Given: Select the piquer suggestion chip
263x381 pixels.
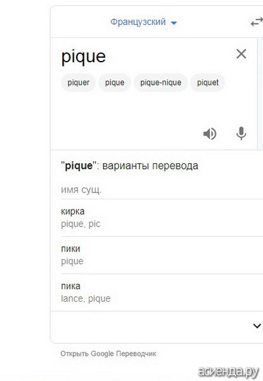Looking at the screenshot, I should [x=78, y=83].
